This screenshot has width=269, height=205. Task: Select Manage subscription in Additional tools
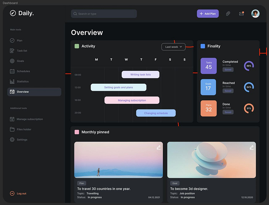coord(29,119)
